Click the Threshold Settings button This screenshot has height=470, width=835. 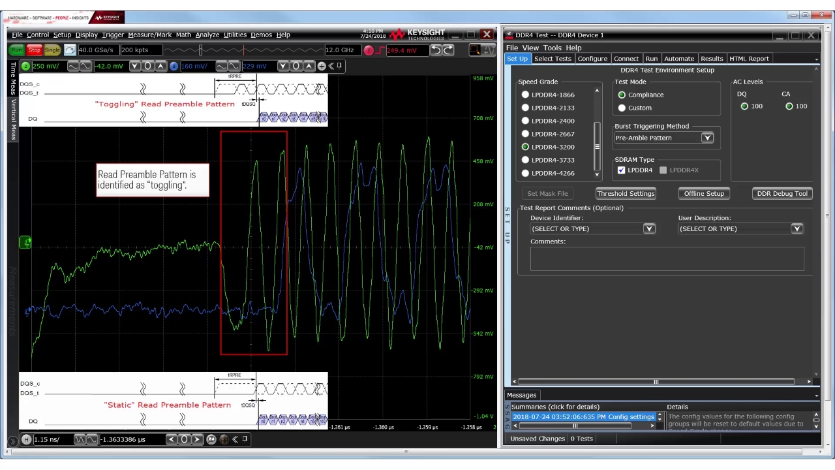[x=625, y=194]
